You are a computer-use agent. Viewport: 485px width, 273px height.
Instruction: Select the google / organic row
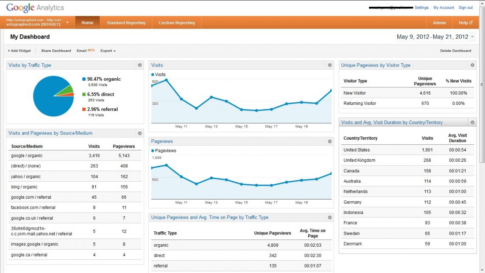tap(75, 155)
